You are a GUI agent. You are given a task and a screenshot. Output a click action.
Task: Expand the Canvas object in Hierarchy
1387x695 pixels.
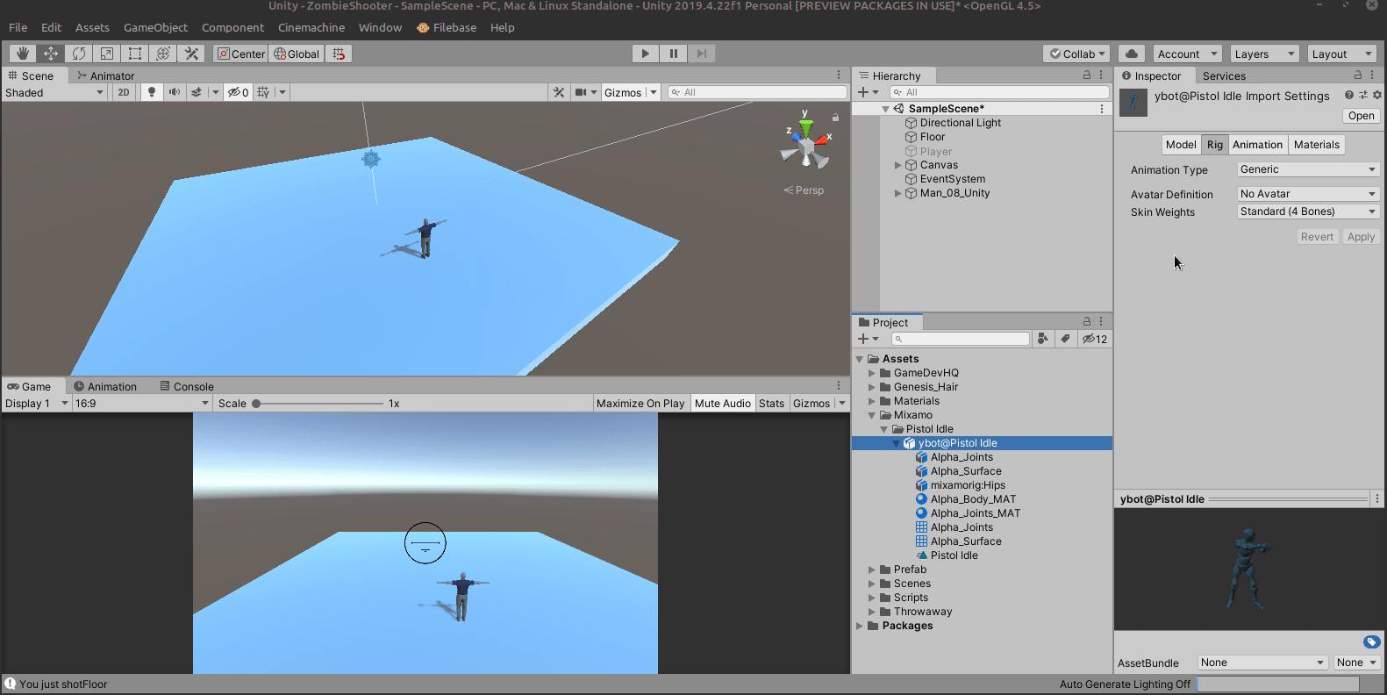pos(898,165)
